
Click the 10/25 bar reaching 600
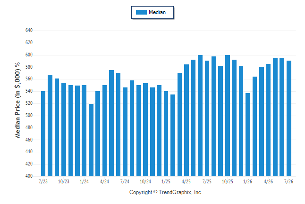point(228,116)
